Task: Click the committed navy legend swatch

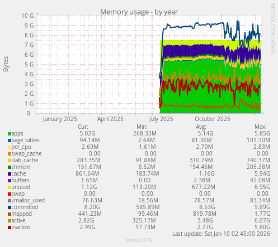Action: (x=10, y=207)
